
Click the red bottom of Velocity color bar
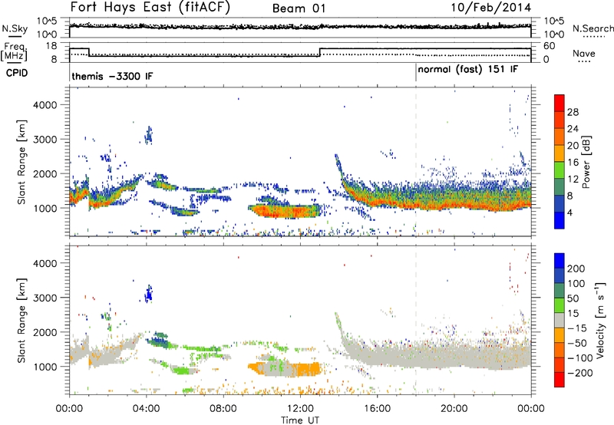[x=560, y=380]
